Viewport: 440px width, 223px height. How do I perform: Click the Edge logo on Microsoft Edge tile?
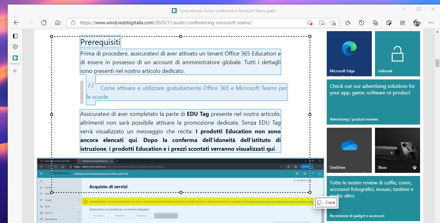pyautogui.click(x=349, y=49)
